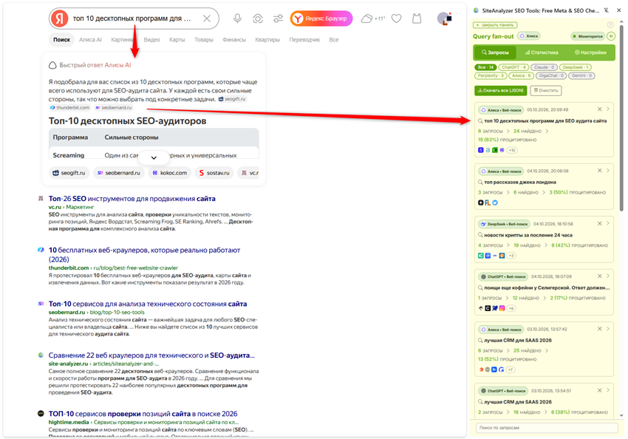Image resolution: width=628 pixels, height=439 pixels.
Task: Click the Яндекс Браузер promo button
Action: (x=321, y=18)
